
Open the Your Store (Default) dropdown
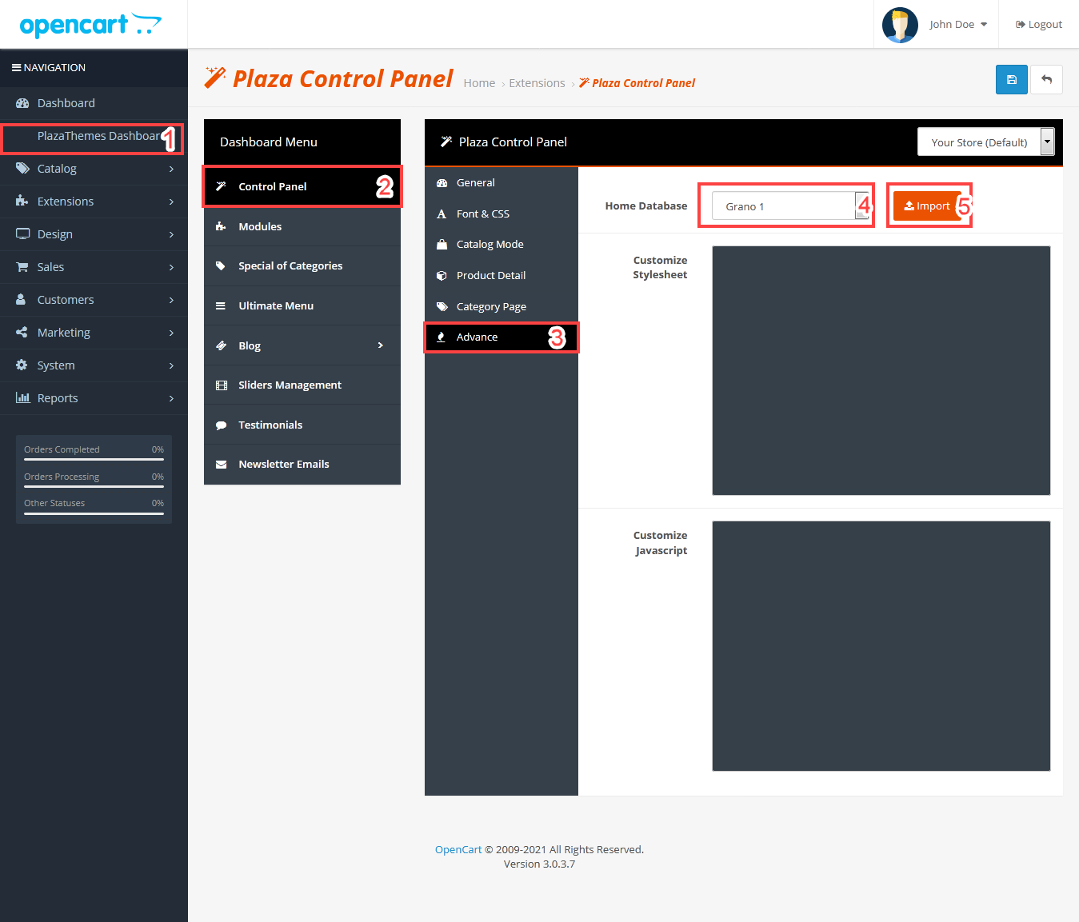(985, 142)
